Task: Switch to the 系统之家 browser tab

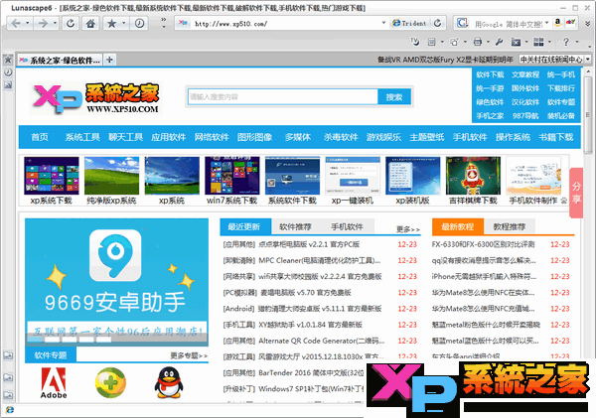Action: point(60,60)
